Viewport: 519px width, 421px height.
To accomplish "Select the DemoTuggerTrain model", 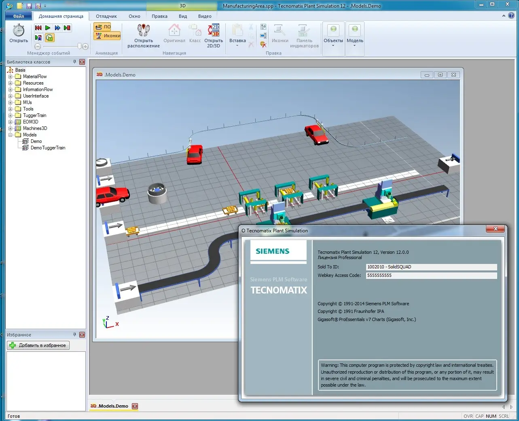I will coord(48,148).
